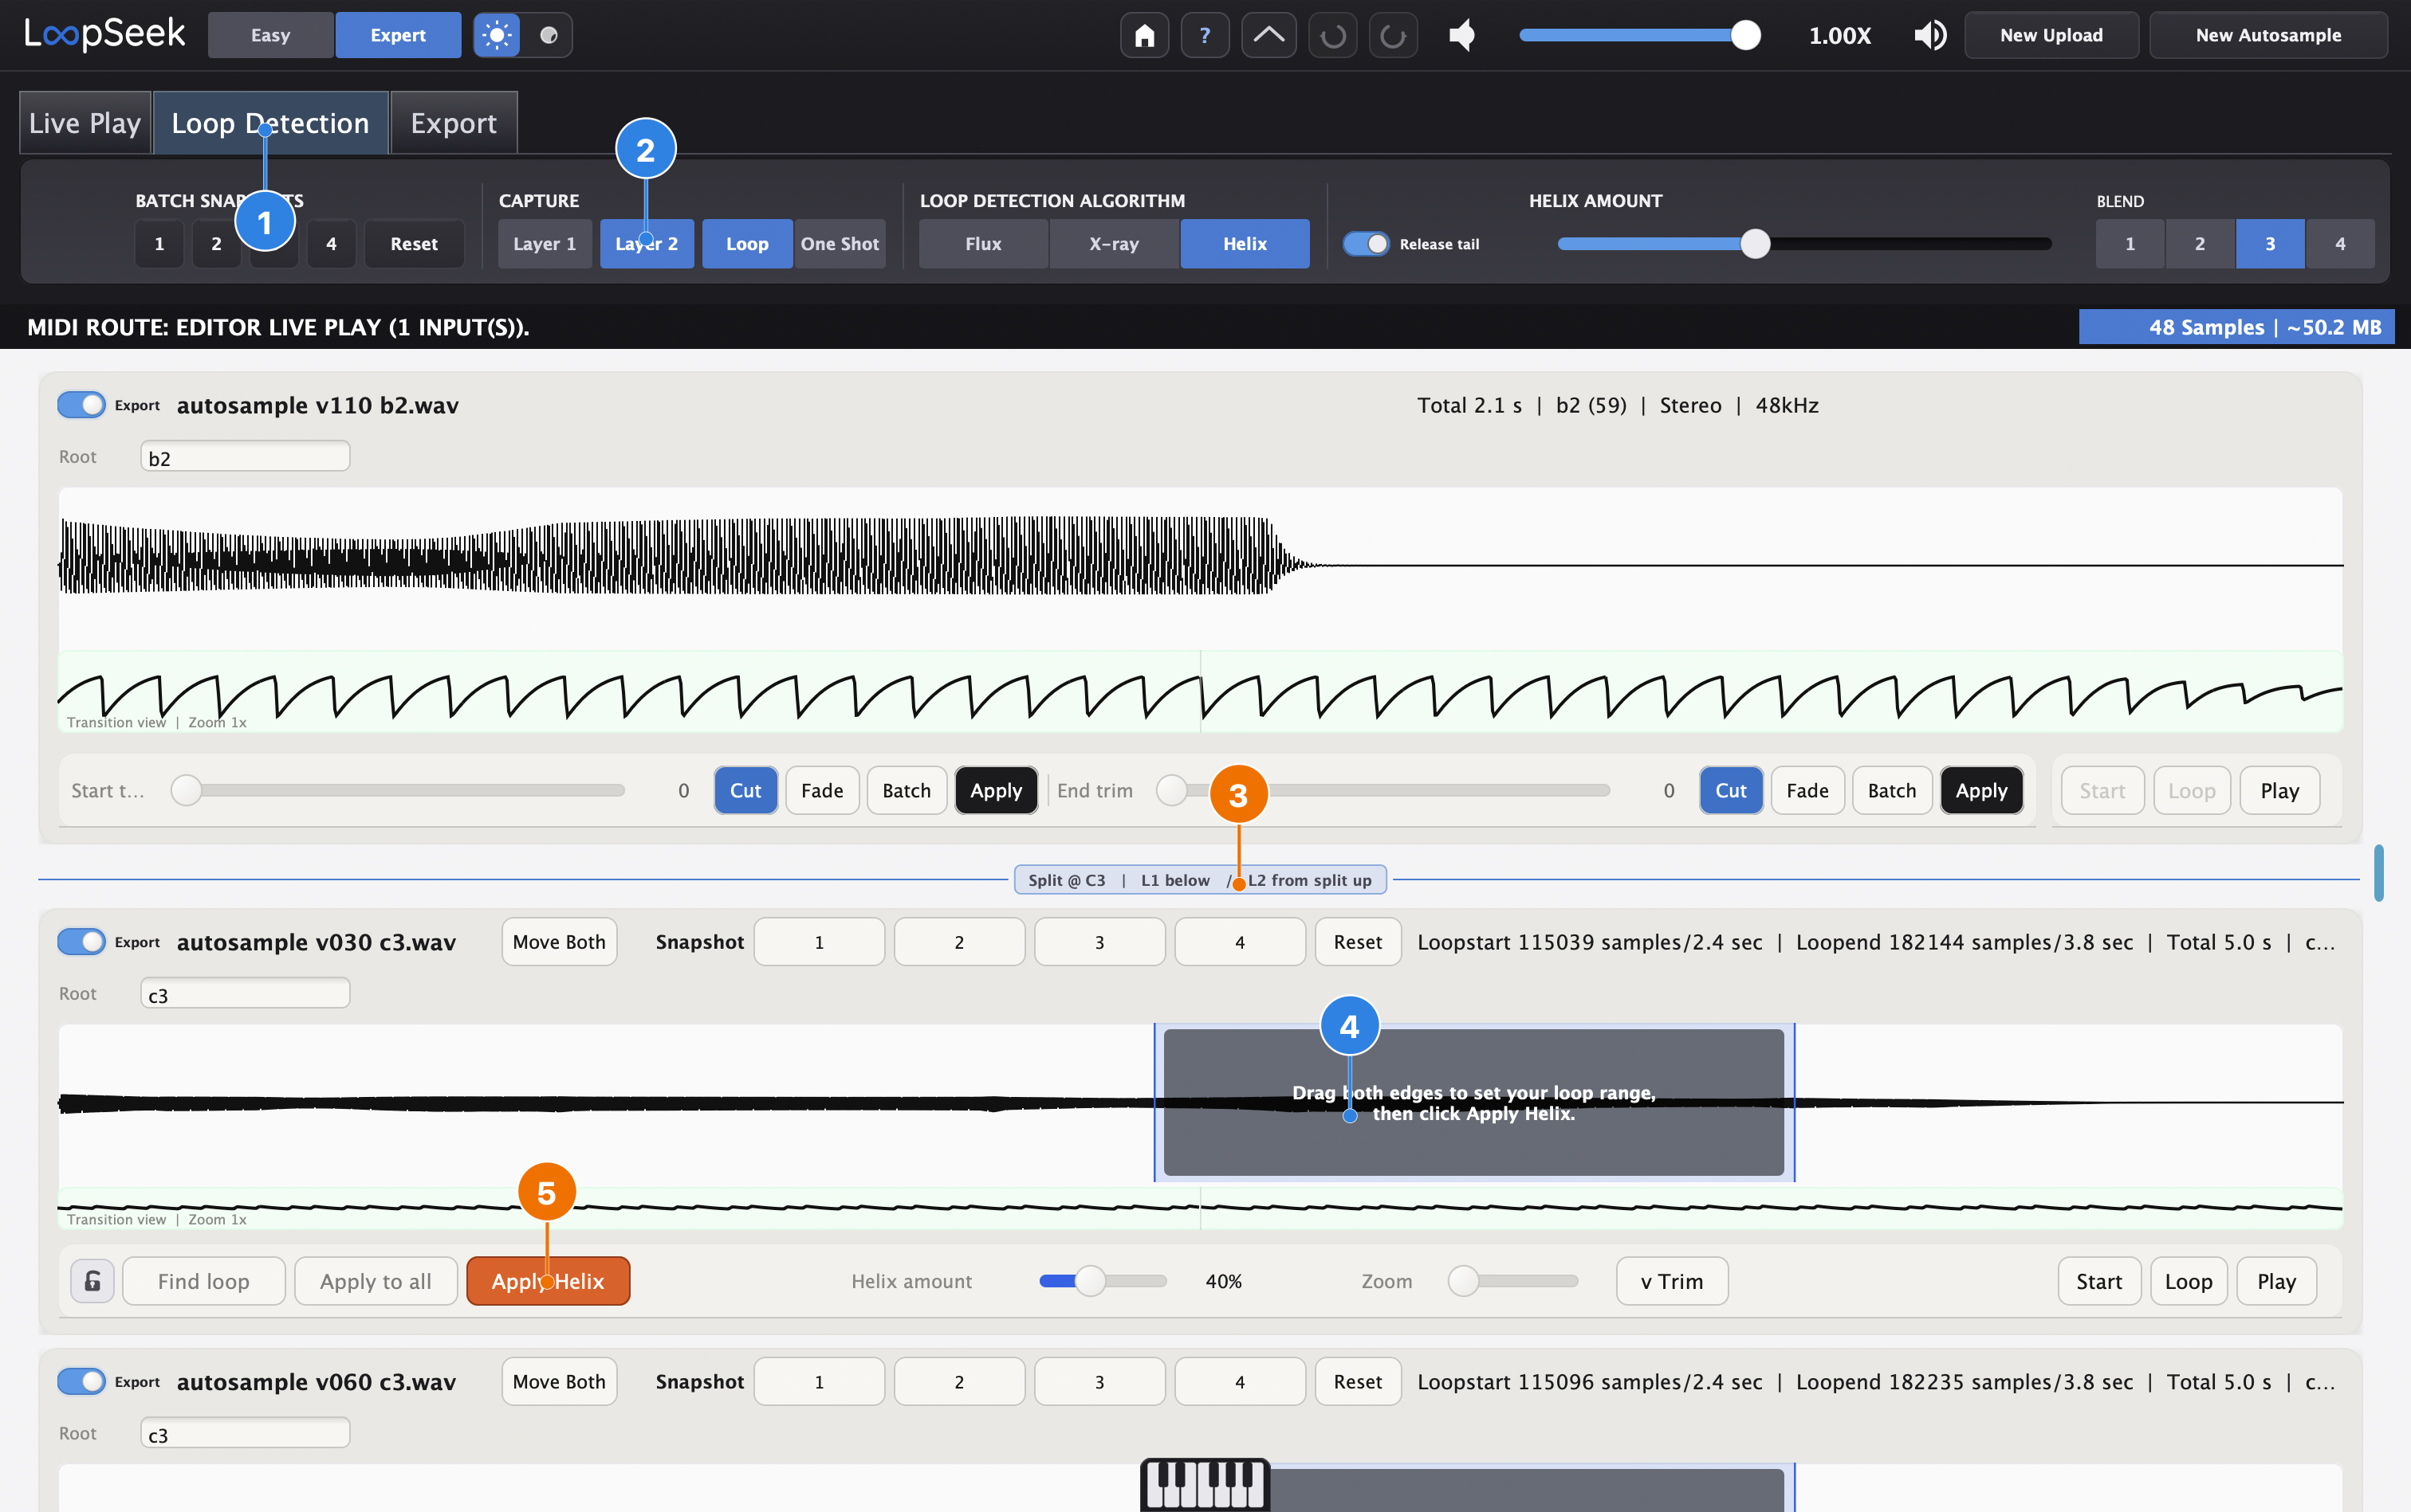Select One Shot capture mode
Screen dimensions: 2411x1512
840,244
